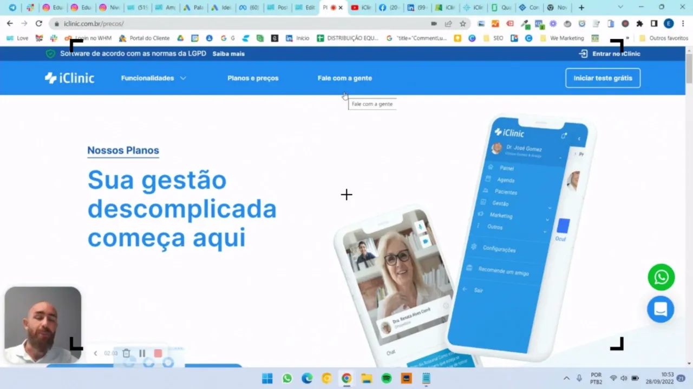Collapse the recorder controls with the left arrow
Image resolution: width=693 pixels, height=389 pixels.
95,353
